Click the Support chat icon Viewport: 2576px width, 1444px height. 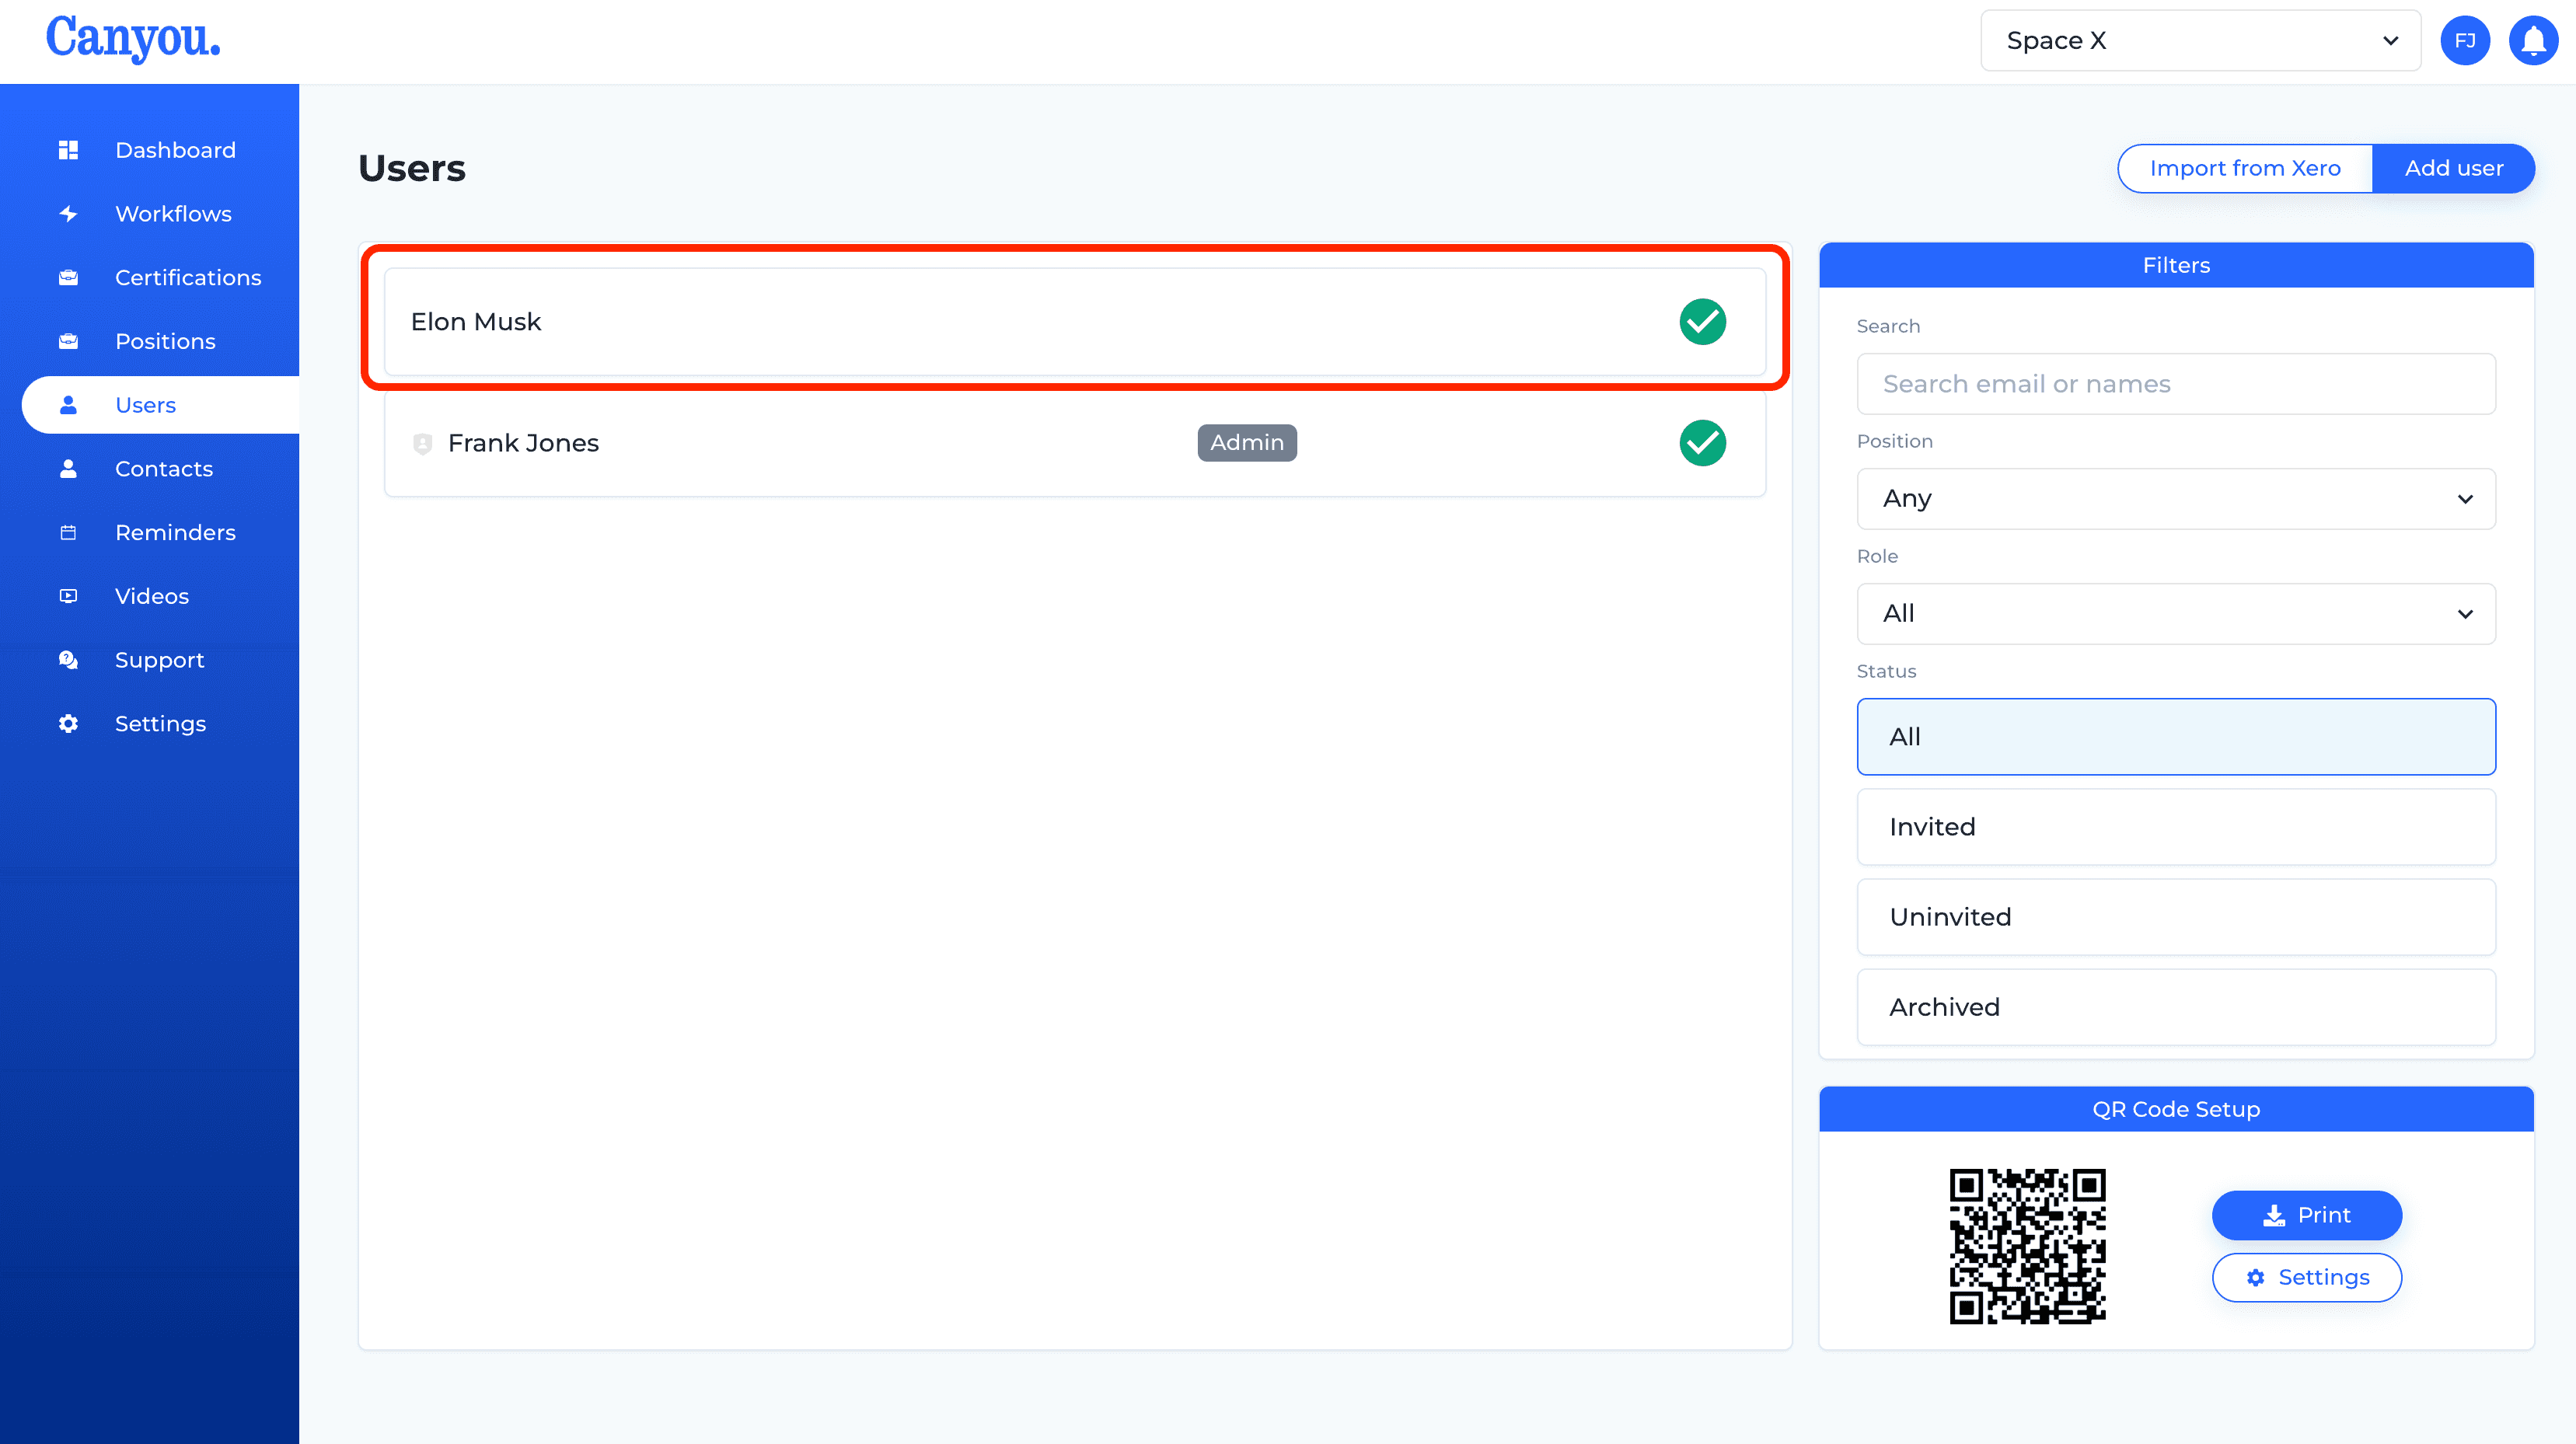tap(68, 660)
